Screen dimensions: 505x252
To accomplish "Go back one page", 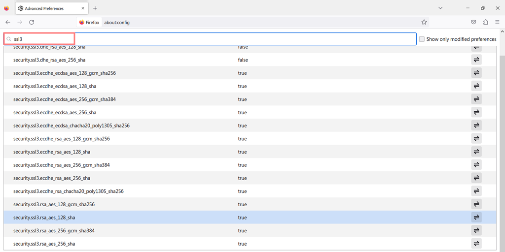I will (8, 22).
